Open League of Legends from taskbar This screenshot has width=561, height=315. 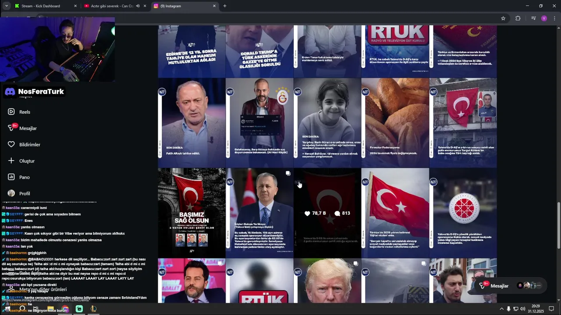93,309
